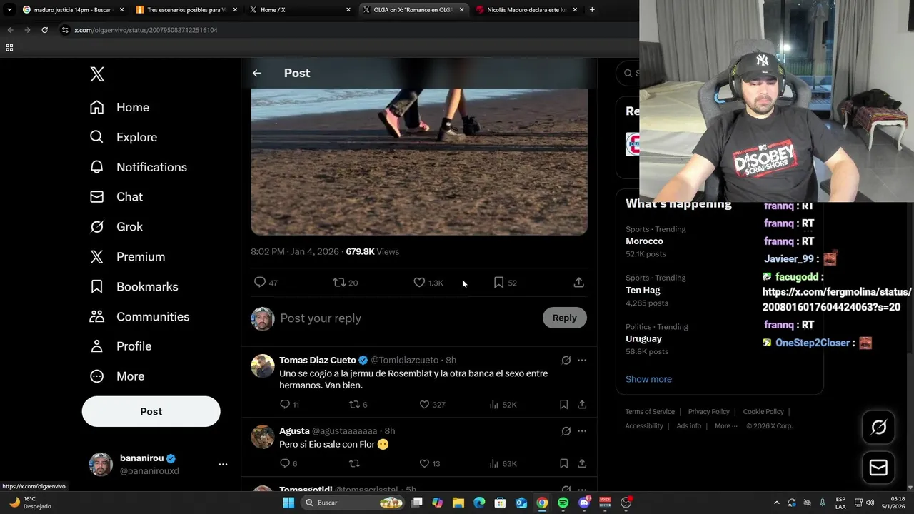Click the Grok icon on Agusta's reply

pyautogui.click(x=566, y=431)
